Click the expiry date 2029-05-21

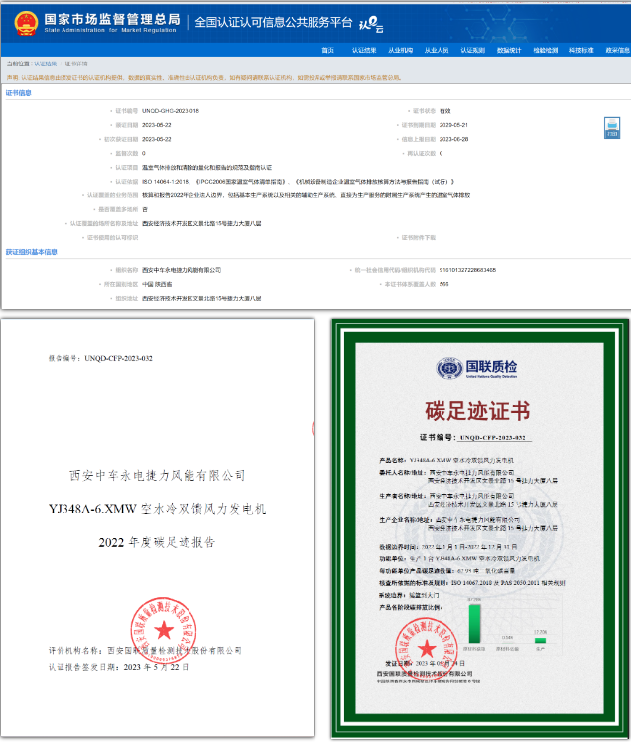click(453, 125)
